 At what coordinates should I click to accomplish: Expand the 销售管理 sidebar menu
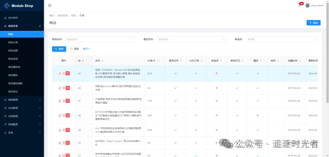point(22,100)
